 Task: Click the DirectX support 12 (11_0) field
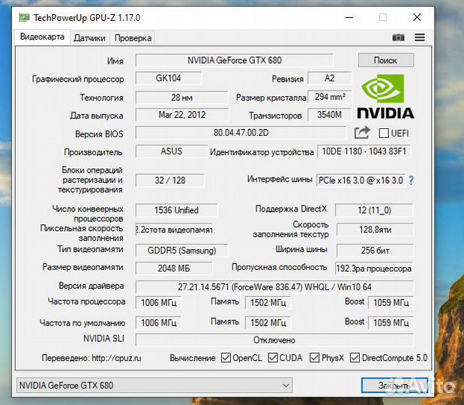(x=374, y=210)
